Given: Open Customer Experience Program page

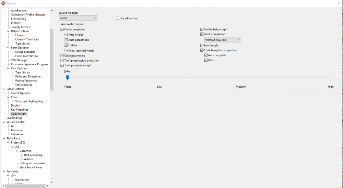Looking at the screenshot, I should [29, 64].
